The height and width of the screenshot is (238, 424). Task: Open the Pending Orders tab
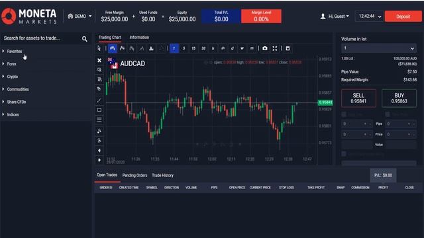(x=134, y=175)
